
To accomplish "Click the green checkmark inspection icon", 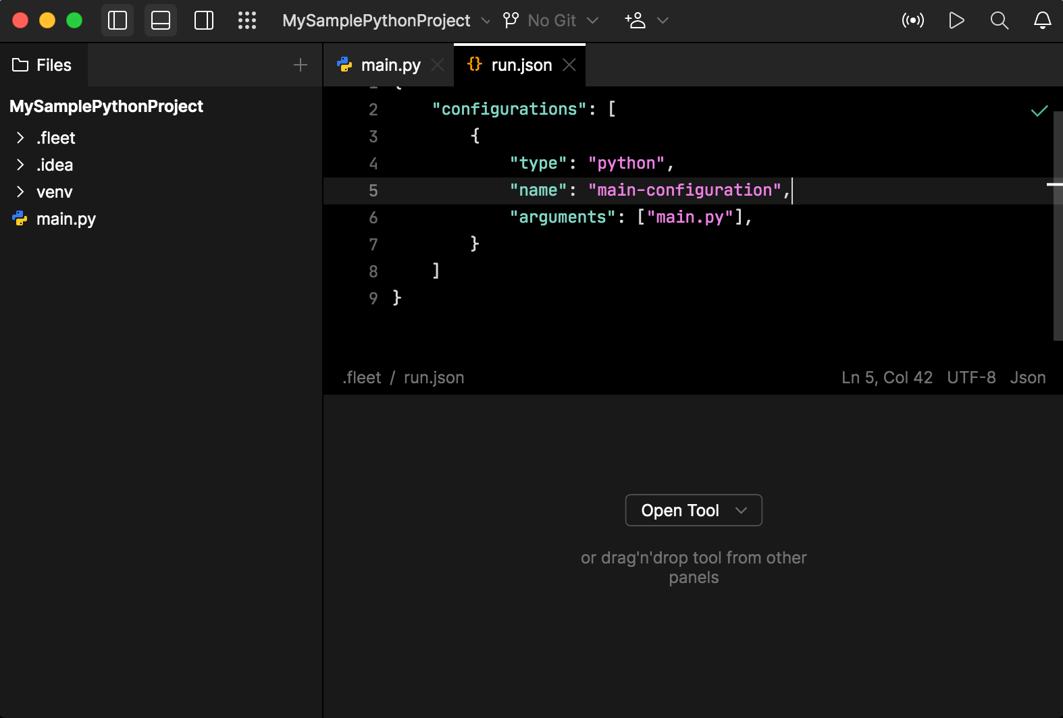I will pyautogui.click(x=1039, y=111).
